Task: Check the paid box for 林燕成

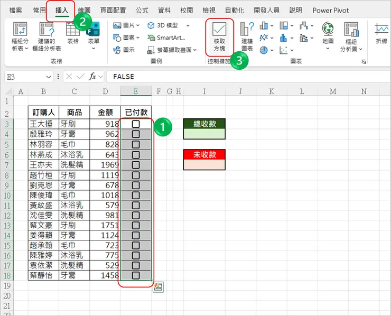Action: pyautogui.click(x=136, y=155)
